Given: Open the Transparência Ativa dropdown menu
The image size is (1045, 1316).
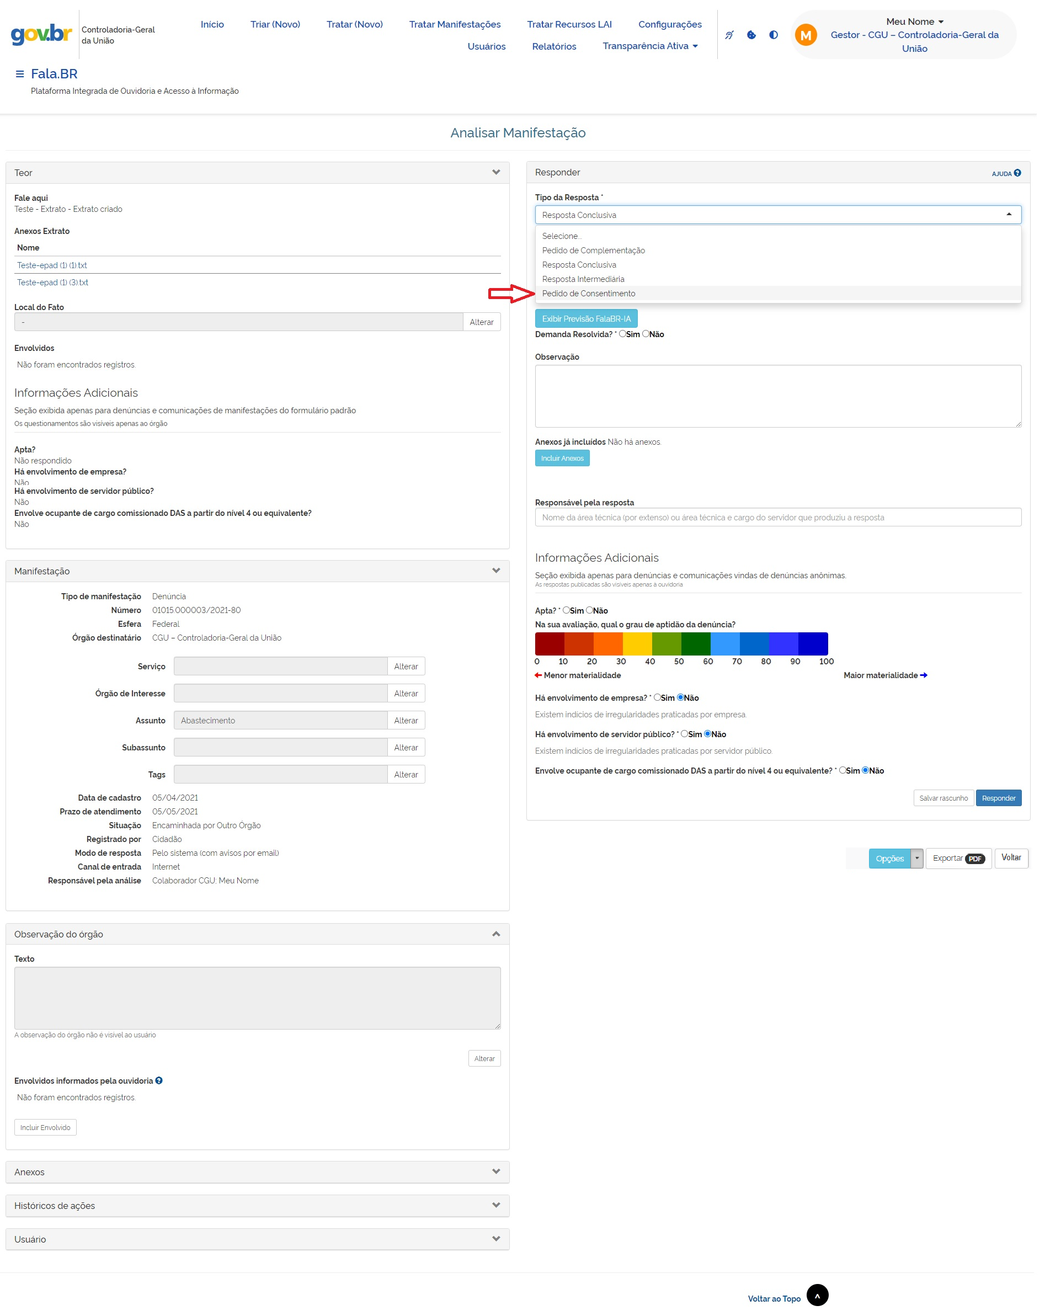Looking at the screenshot, I should point(649,46).
